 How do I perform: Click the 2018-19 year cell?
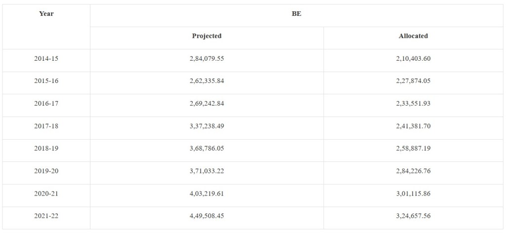point(46,149)
